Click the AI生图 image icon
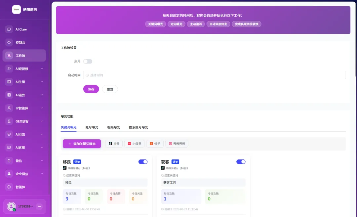Screen dimensions: 357x217 9,82
